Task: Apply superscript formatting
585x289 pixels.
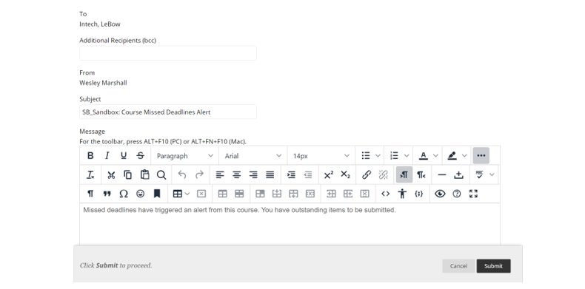Action: (329, 174)
